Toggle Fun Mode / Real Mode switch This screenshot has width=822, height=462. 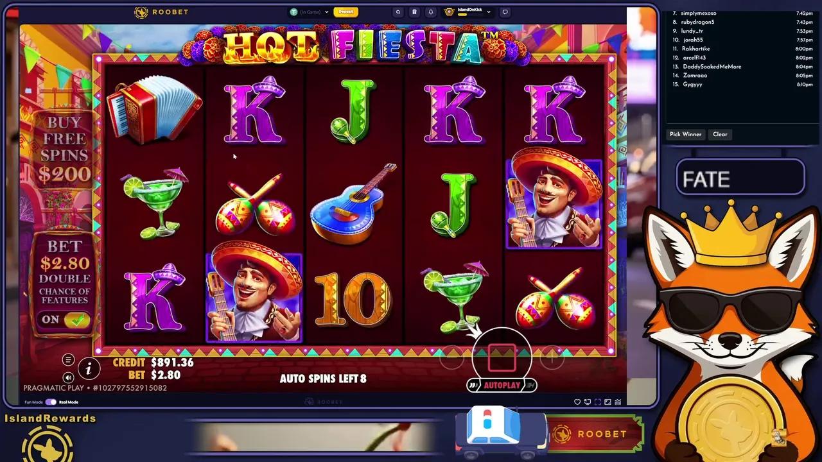[x=51, y=402]
